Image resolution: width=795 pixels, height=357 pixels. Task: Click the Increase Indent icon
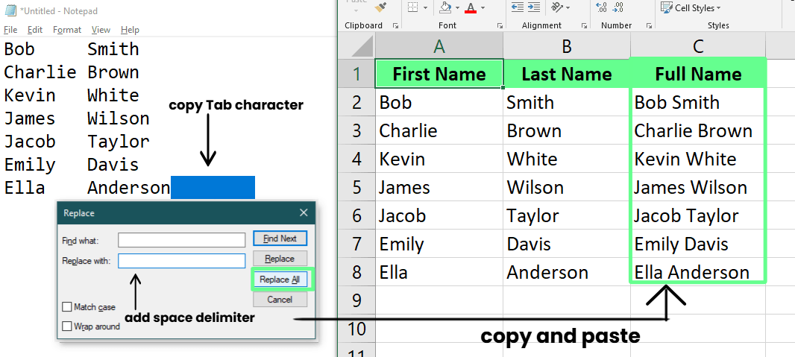(x=533, y=7)
